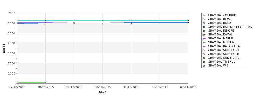Select GRAM DAL SORTEX - II legend label

pos(223,54)
